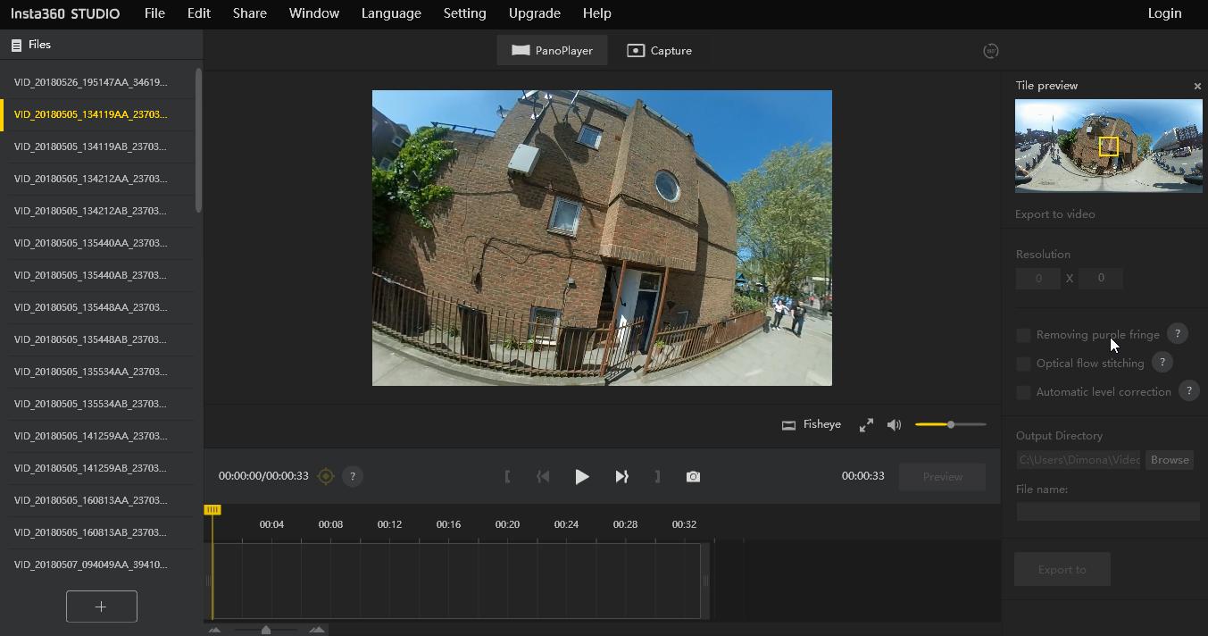Mute audio via the speaker icon

894,425
